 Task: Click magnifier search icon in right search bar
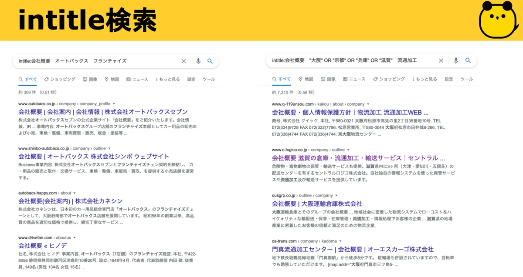(x=468, y=61)
